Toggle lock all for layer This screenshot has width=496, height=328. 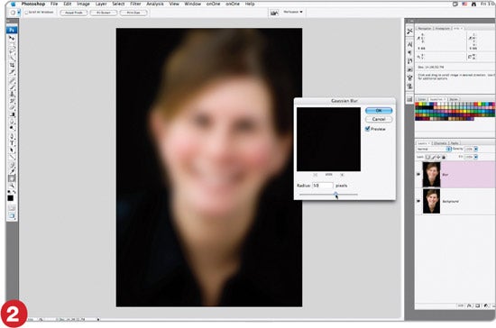444,157
